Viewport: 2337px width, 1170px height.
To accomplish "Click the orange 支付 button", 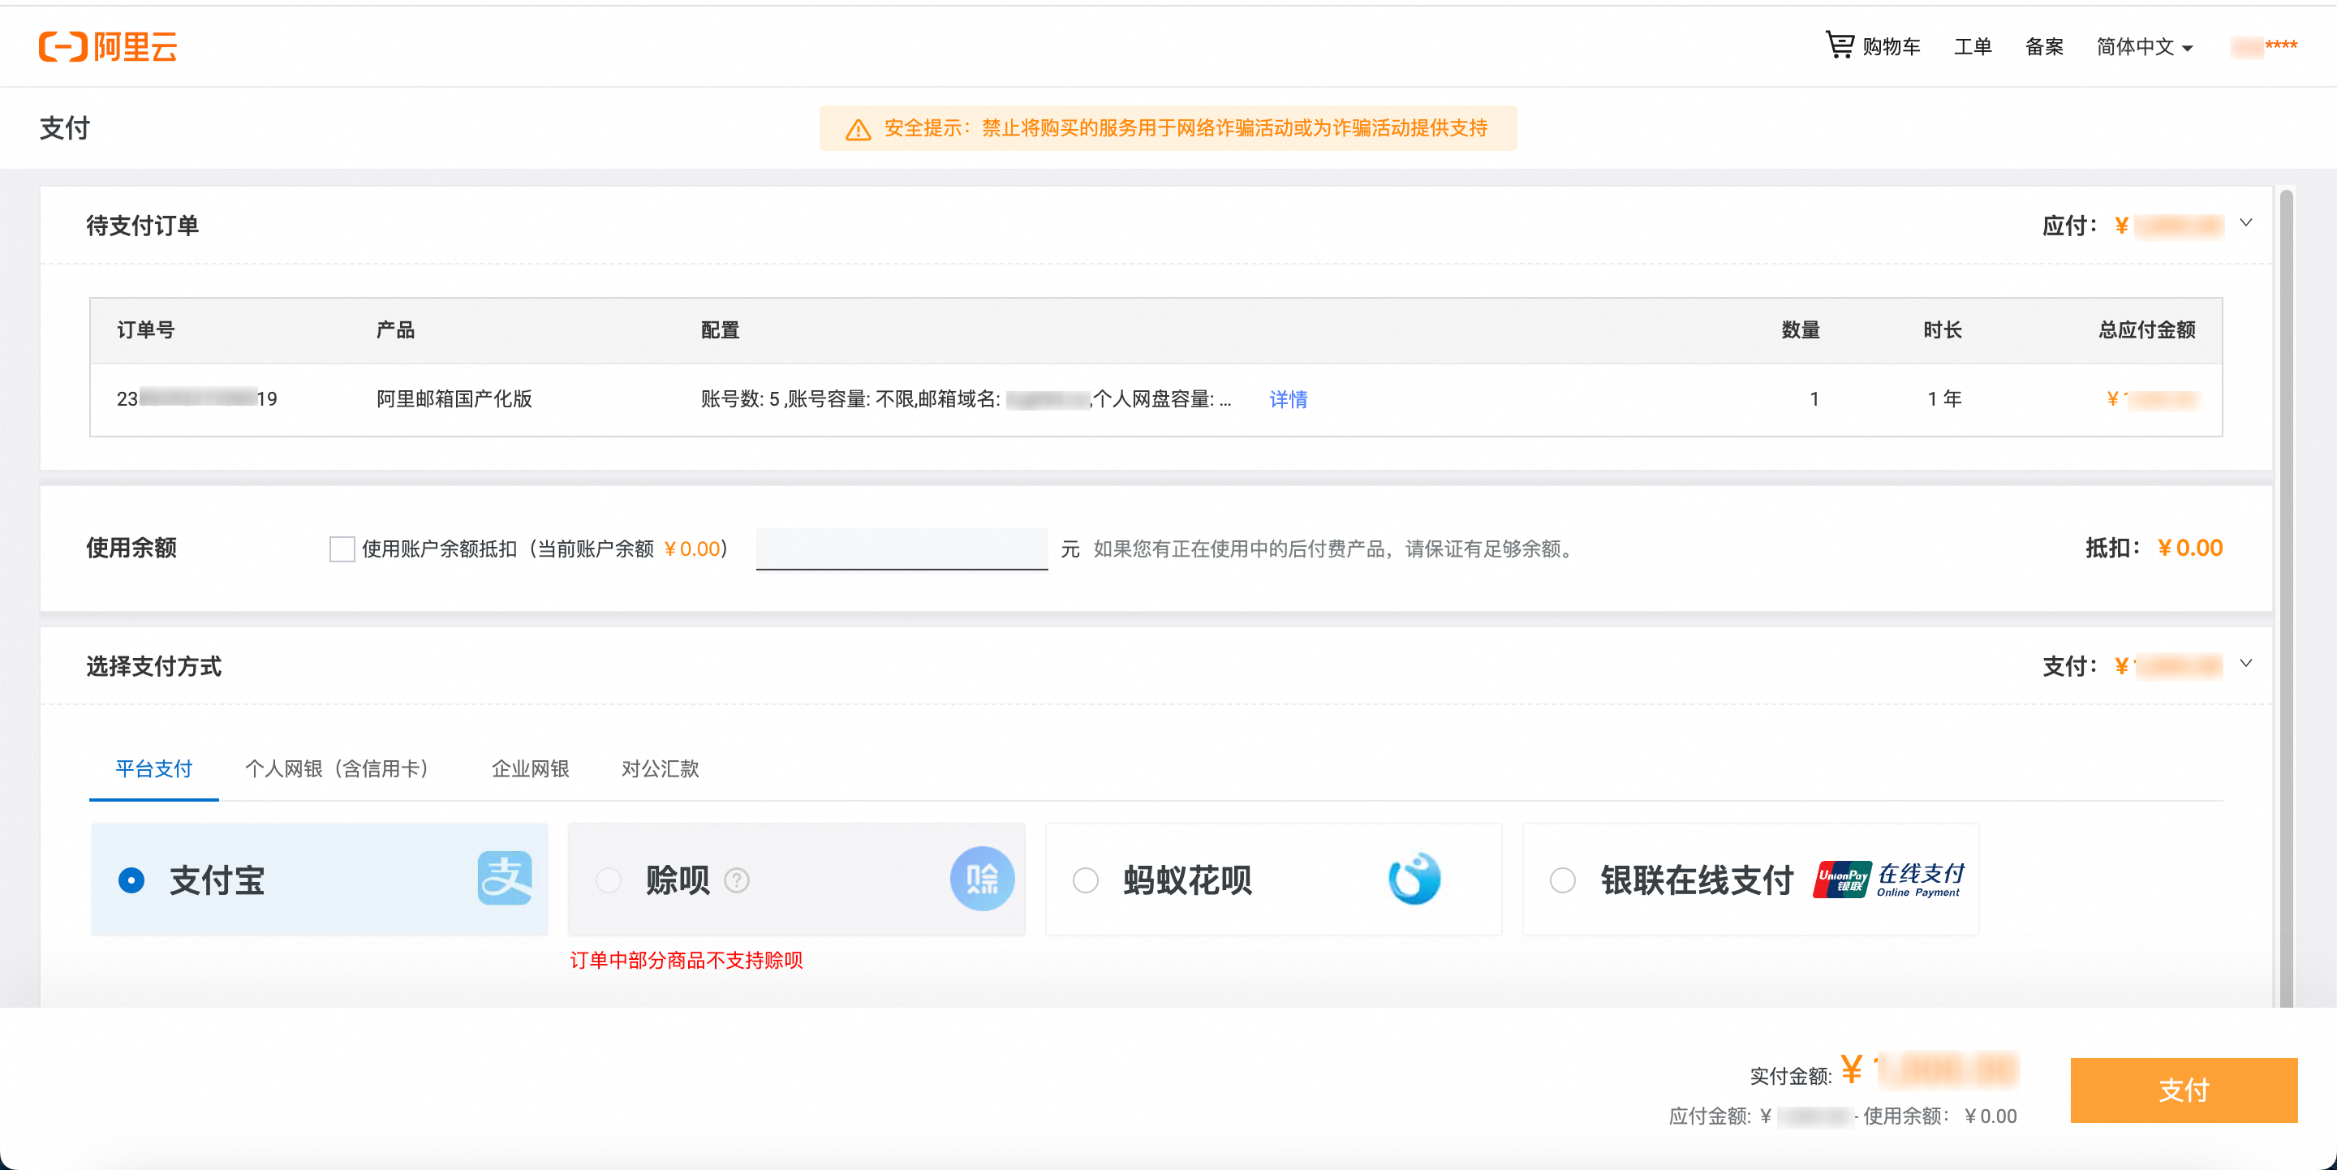I will tap(2184, 1090).
